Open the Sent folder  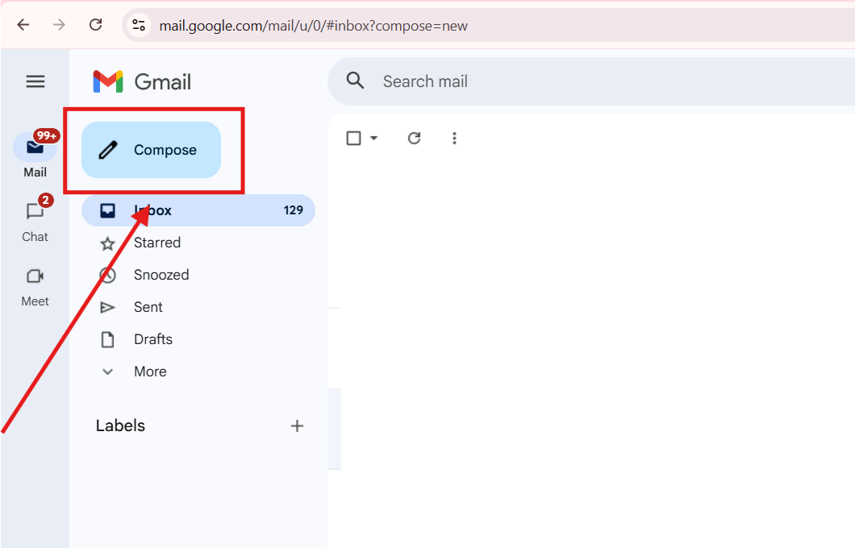tap(148, 307)
